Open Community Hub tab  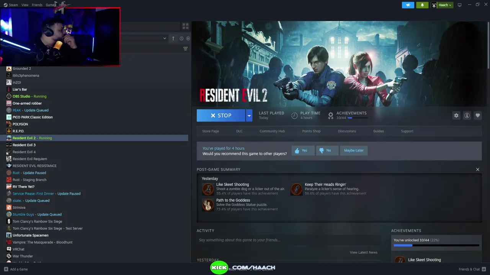[272, 131]
